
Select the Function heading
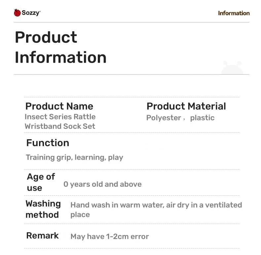48,143
